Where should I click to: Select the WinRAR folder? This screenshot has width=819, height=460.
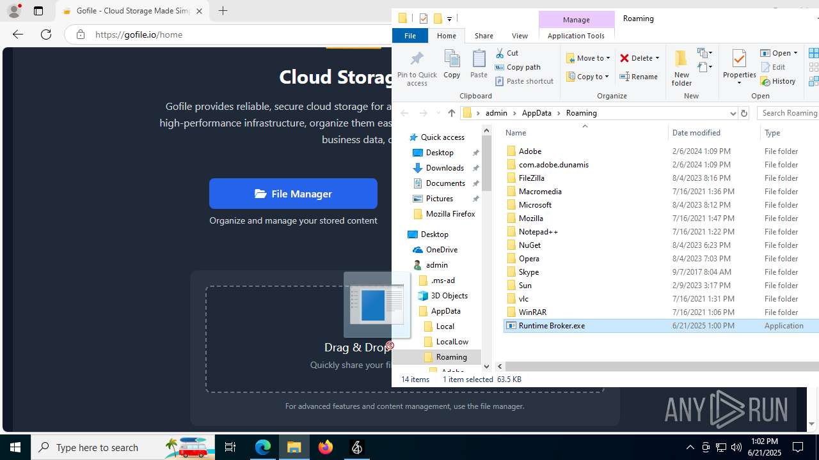tap(532, 312)
